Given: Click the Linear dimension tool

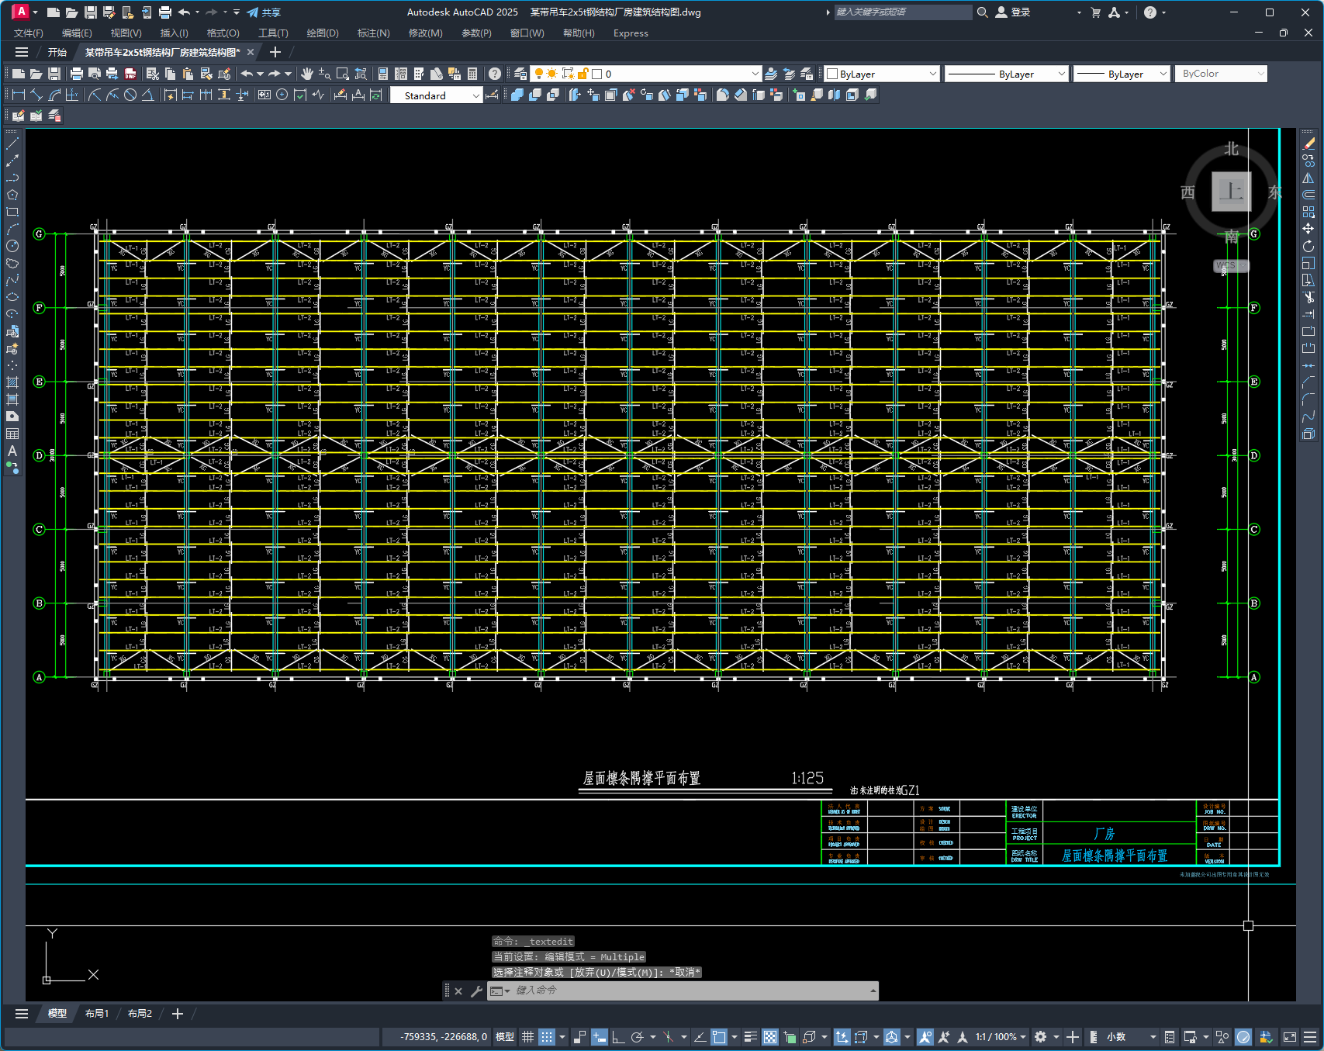Looking at the screenshot, I should coord(18,95).
